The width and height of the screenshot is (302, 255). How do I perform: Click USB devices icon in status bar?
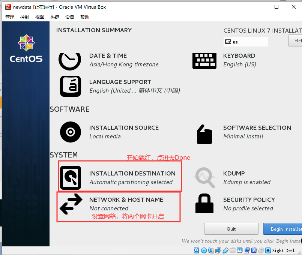click(x=225, y=250)
